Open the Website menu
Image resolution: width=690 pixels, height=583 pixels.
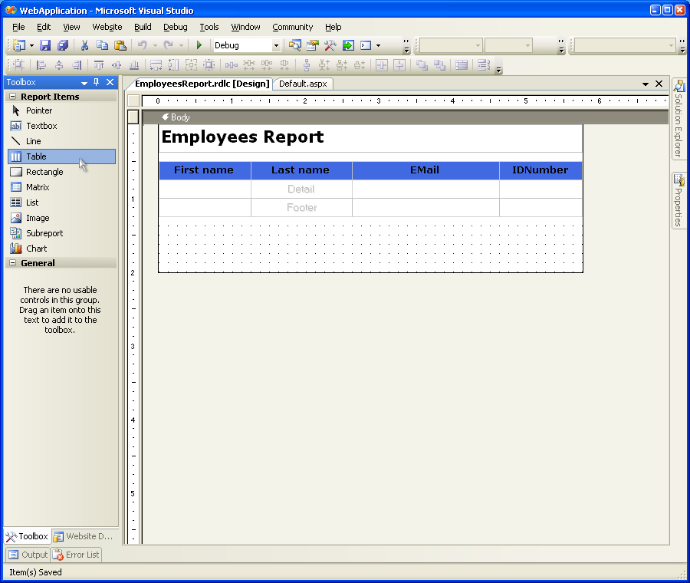[x=107, y=27]
